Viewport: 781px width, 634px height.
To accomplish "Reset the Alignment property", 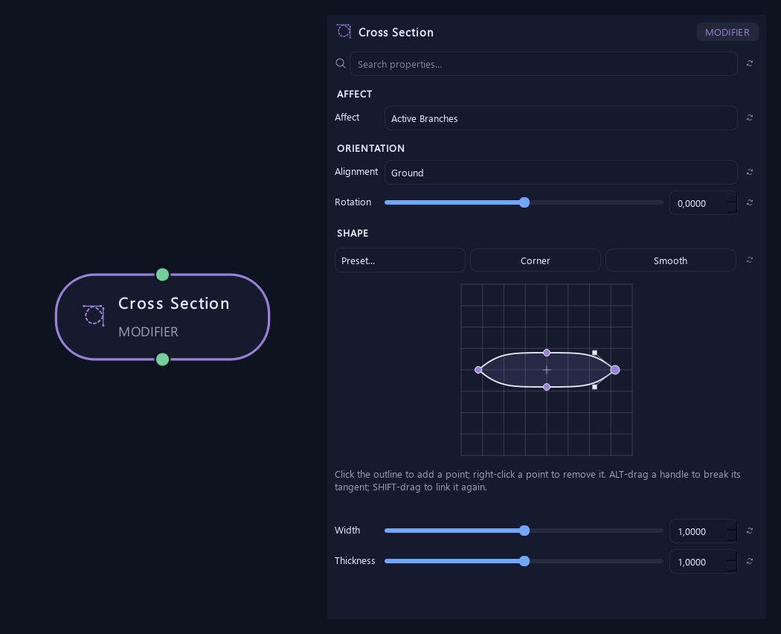I will tap(750, 172).
